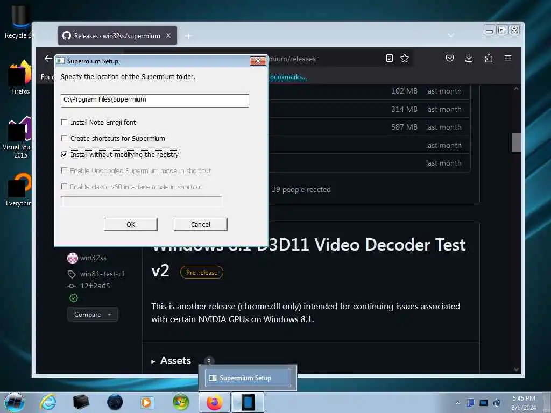View commit 12f2ad5
Viewport: 551px width, 413px height.
tap(95, 286)
